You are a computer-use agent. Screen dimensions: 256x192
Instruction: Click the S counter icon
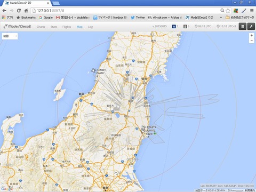tap(185, 26)
